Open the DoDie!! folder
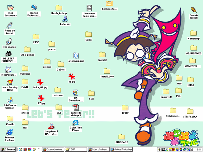This screenshot has height=152, width=203. [x=61, y=64]
